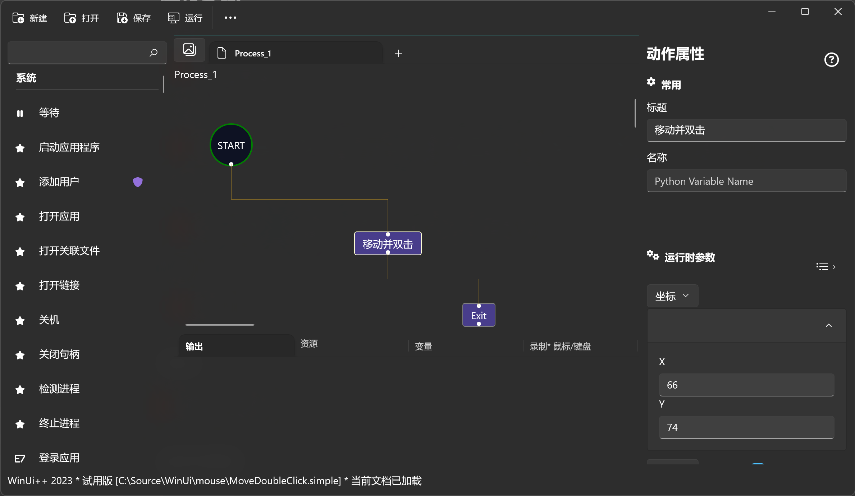Open the more options ellipsis menu
The height and width of the screenshot is (496, 855).
(x=230, y=18)
